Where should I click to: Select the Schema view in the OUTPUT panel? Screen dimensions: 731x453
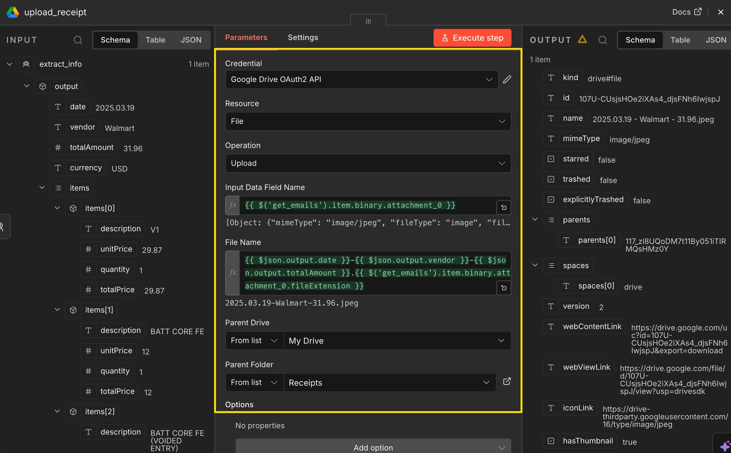point(640,40)
